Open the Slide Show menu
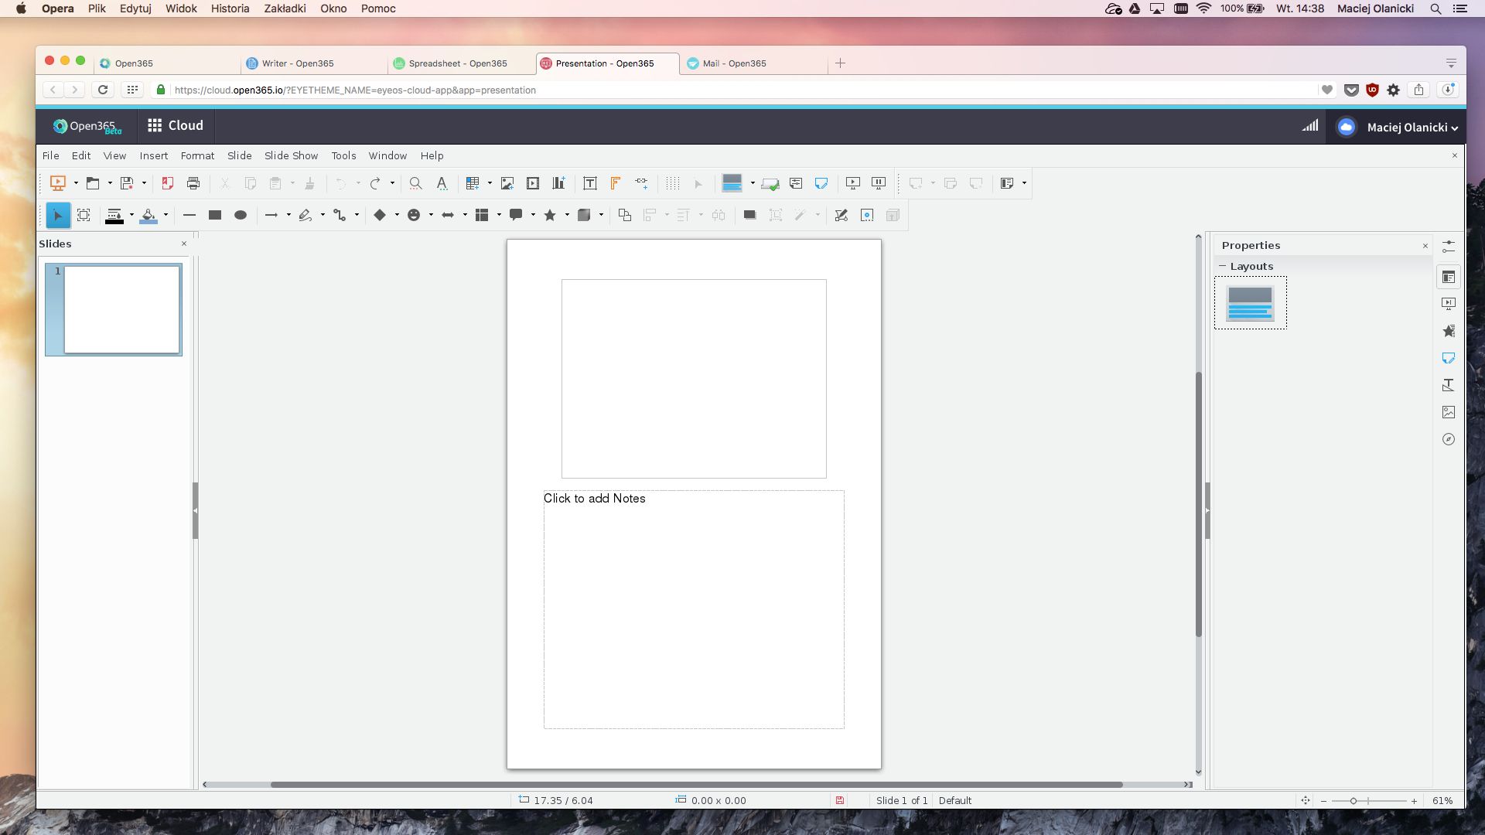Image resolution: width=1485 pixels, height=835 pixels. click(291, 155)
